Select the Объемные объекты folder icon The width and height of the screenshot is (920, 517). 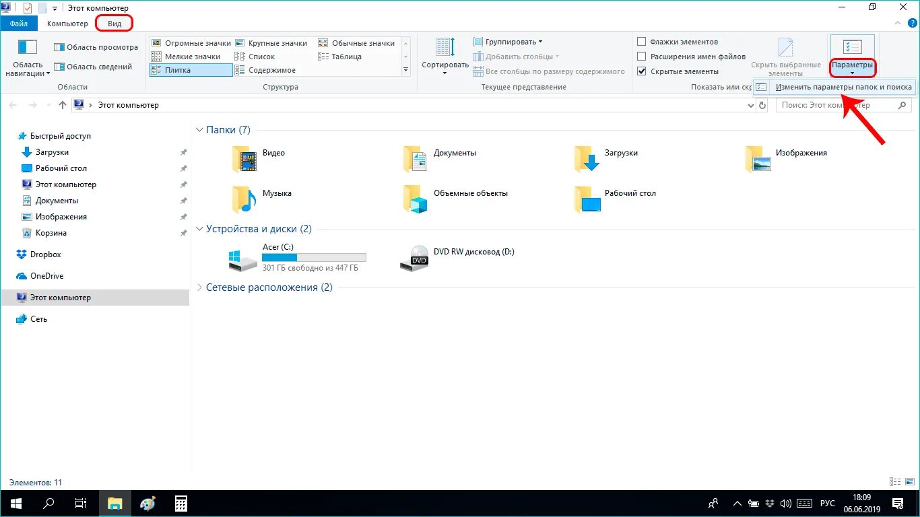tap(416, 199)
